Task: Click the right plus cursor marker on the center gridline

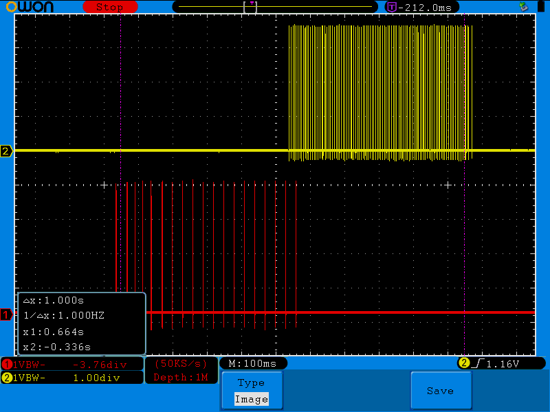Action: [x=448, y=185]
